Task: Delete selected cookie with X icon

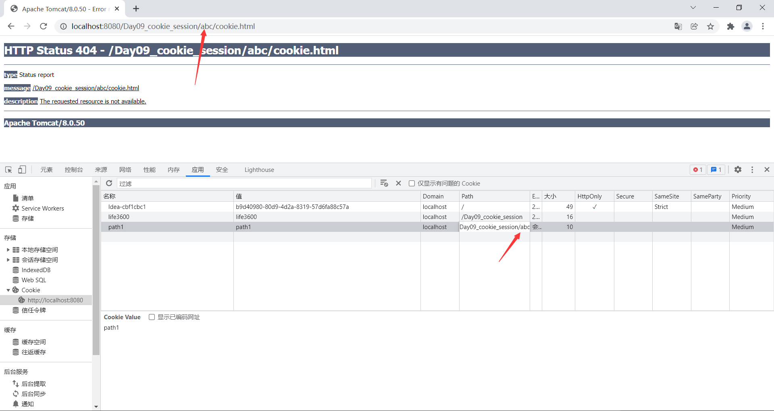Action: (398, 183)
